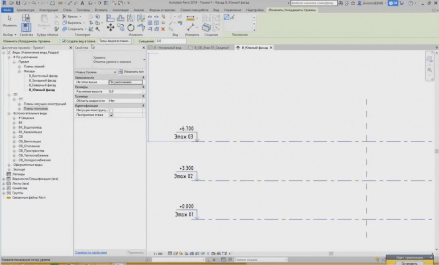Switch to 0 - Начальный вид tab
The width and height of the screenshot is (439, 265).
tap(167, 48)
